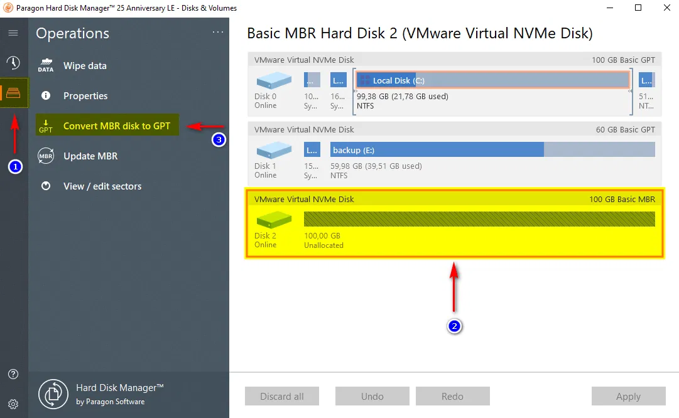This screenshot has height=418, width=679.
Task: Open the backup history clock icon
Action: click(13, 63)
